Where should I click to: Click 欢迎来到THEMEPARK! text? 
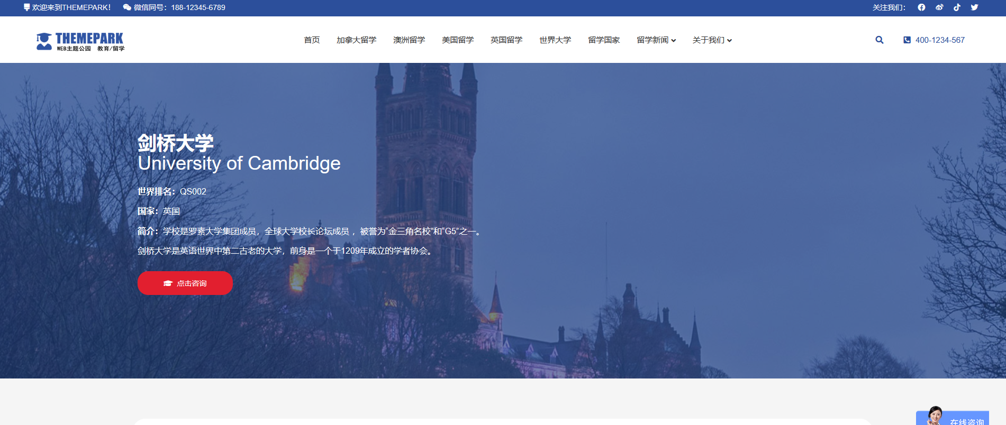tap(71, 7)
